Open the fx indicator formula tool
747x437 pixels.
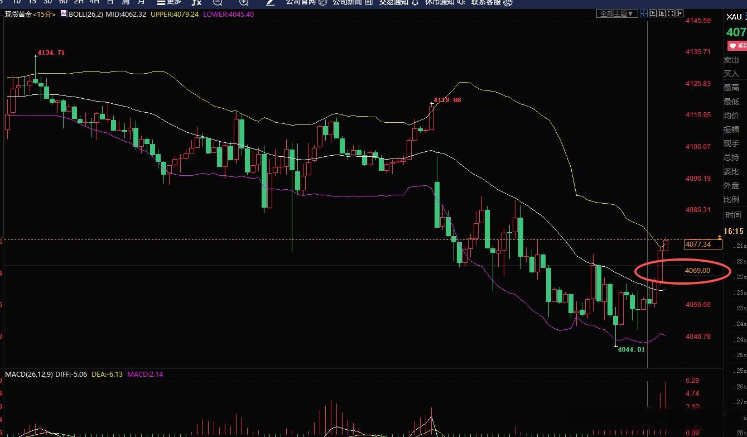(x=196, y=2)
